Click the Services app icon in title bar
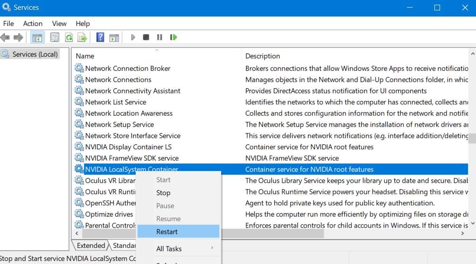476x264 pixels. tap(6, 7)
